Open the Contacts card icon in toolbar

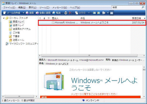coord(94,13)
